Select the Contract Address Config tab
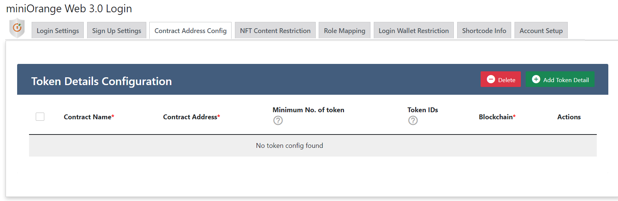 pos(191,30)
